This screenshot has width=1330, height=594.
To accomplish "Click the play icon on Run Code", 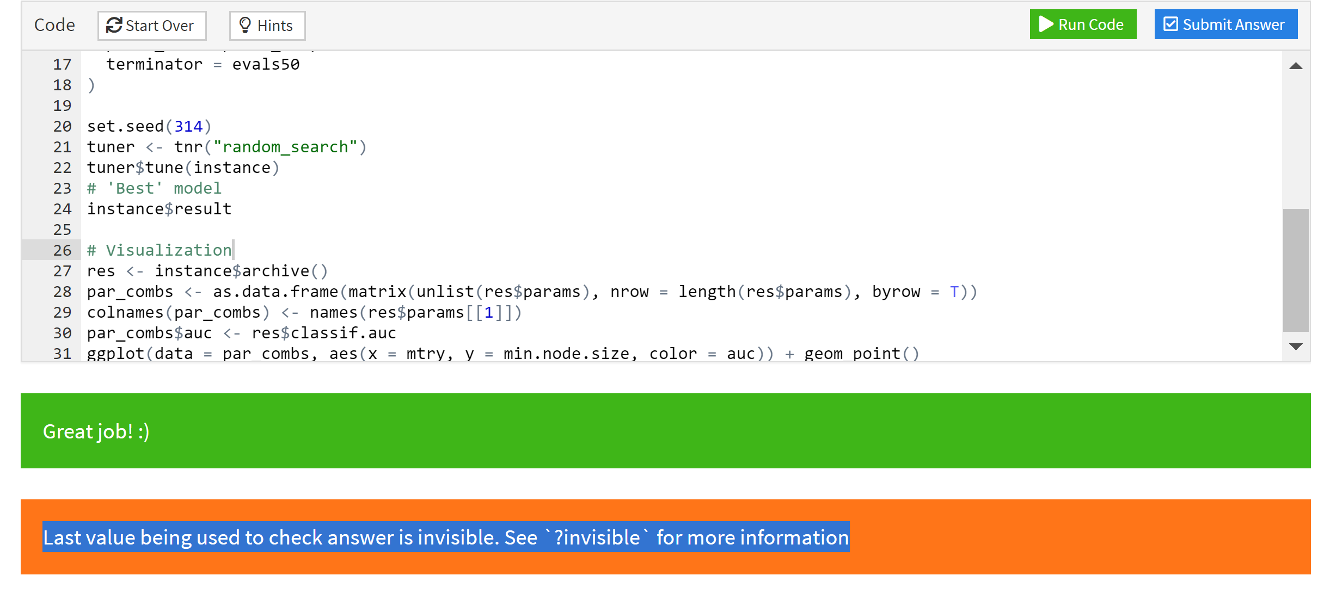I will coord(1047,24).
